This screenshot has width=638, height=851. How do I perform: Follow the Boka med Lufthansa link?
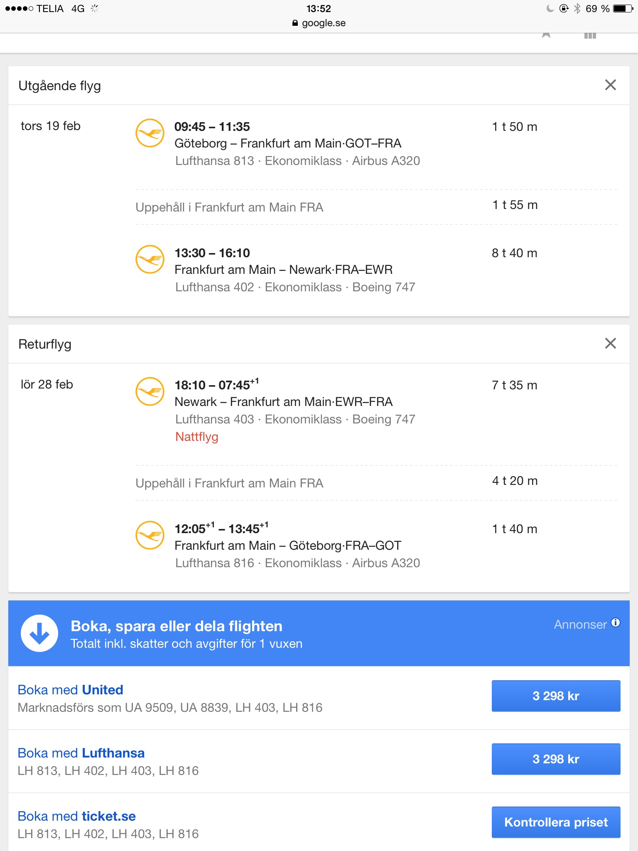point(81,753)
